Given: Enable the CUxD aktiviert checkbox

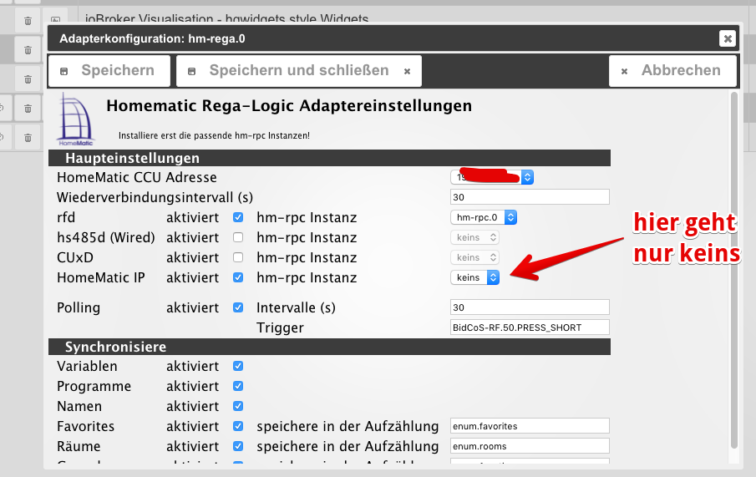Looking at the screenshot, I should (x=238, y=257).
